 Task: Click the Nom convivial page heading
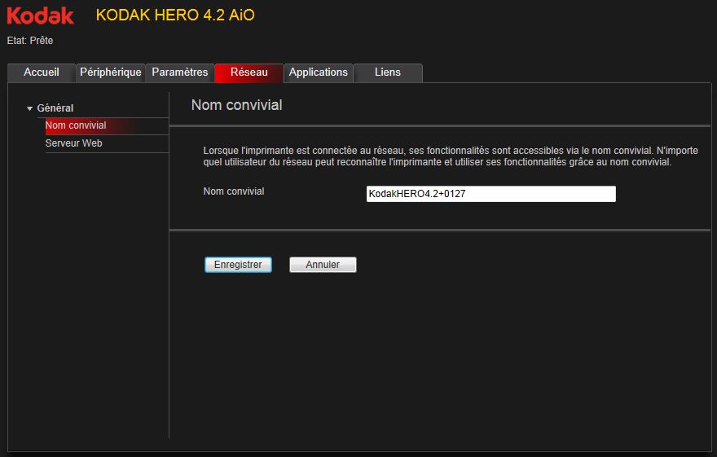[x=236, y=105]
